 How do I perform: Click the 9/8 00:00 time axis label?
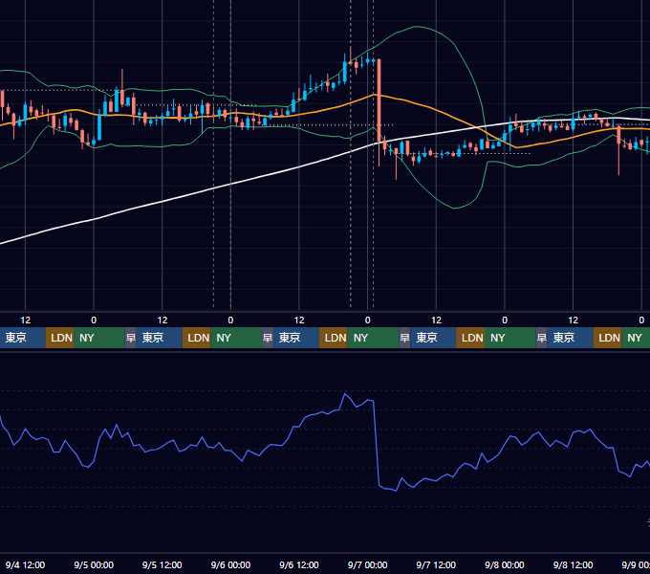pyautogui.click(x=505, y=564)
